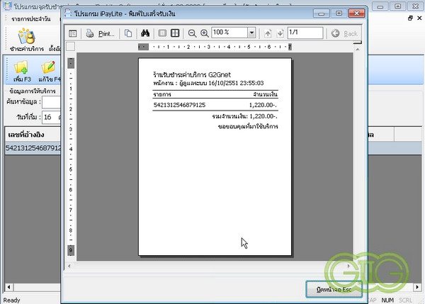Click the วันที่เริ่ม date field showing 16
The width and height of the screenshot is (425, 304).
51,118
